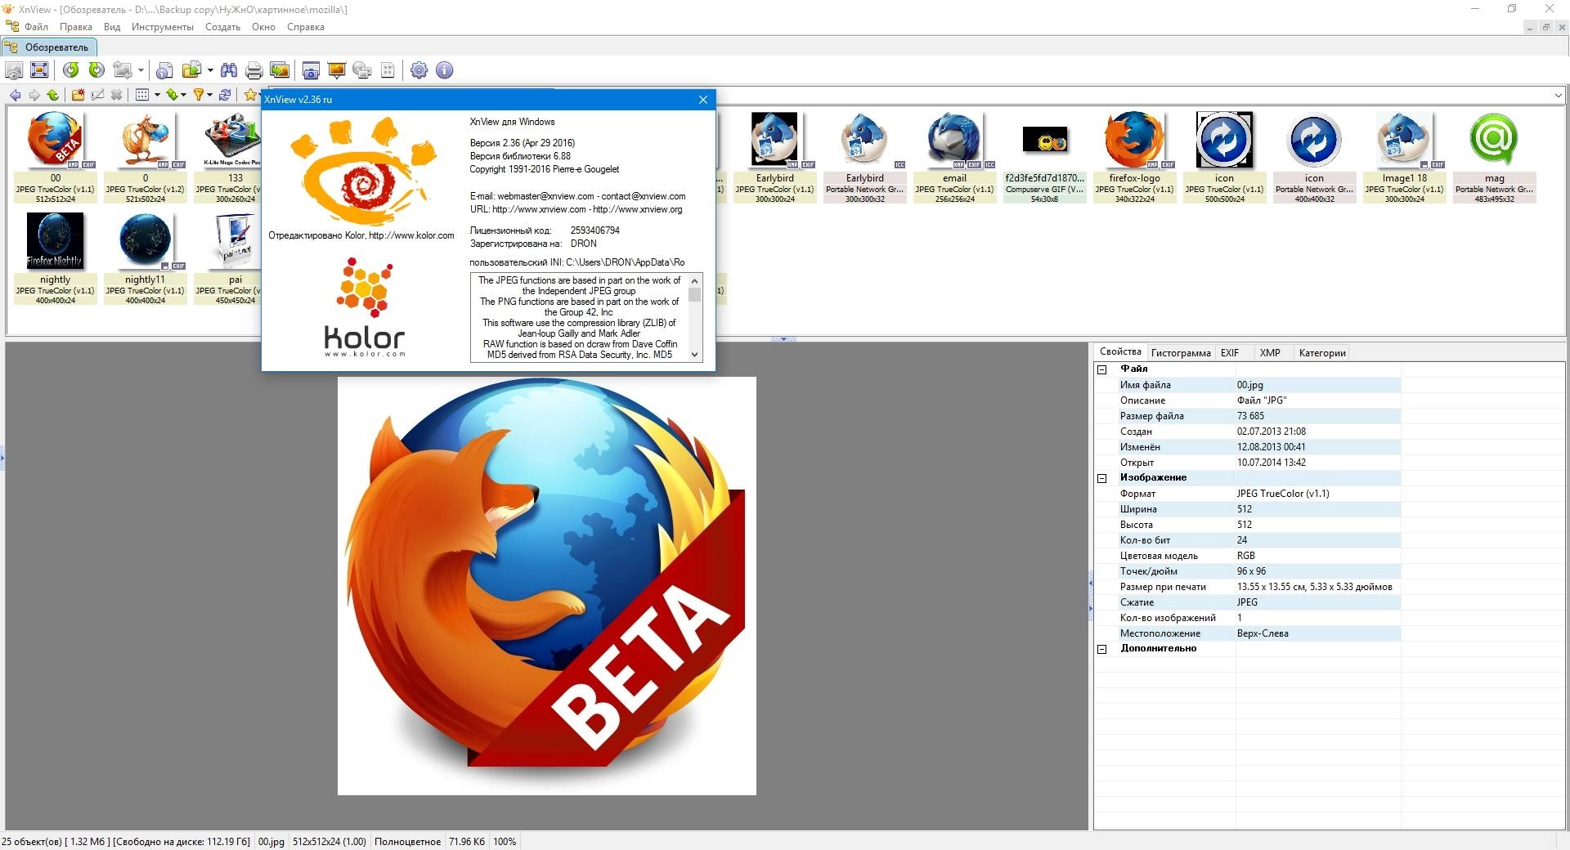Refresh the browser listing

pyautogui.click(x=225, y=95)
